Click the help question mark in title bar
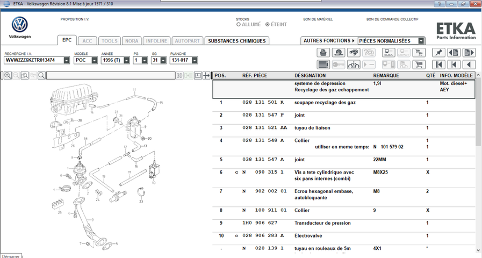482x258 pixels. click(439, 4)
